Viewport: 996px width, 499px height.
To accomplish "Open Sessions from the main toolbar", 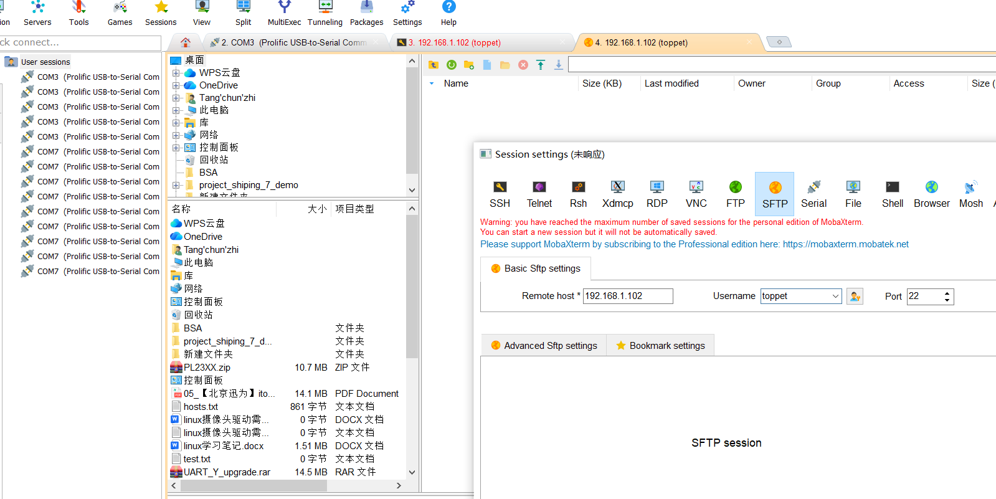I will (x=161, y=14).
